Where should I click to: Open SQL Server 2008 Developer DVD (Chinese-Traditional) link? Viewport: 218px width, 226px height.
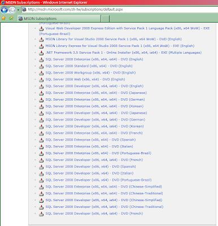click(104, 207)
